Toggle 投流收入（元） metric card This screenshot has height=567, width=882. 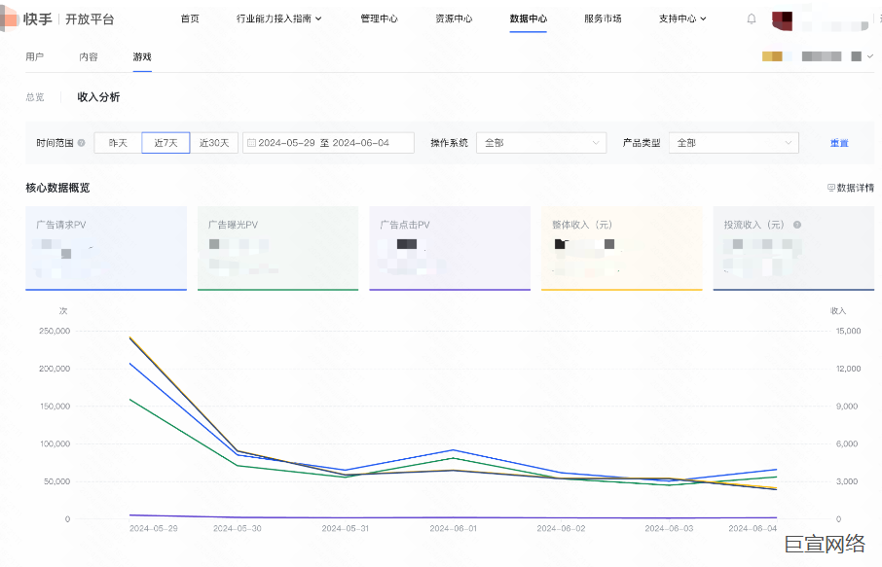tap(793, 248)
